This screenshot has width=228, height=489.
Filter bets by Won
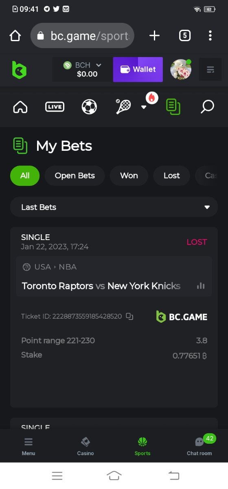pyautogui.click(x=129, y=176)
